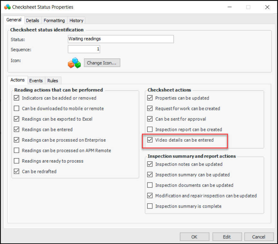Toggle Indicators can be added or removed
The width and height of the screenshot is (278, 244).
pyautogui.click(x=16, y=98)
